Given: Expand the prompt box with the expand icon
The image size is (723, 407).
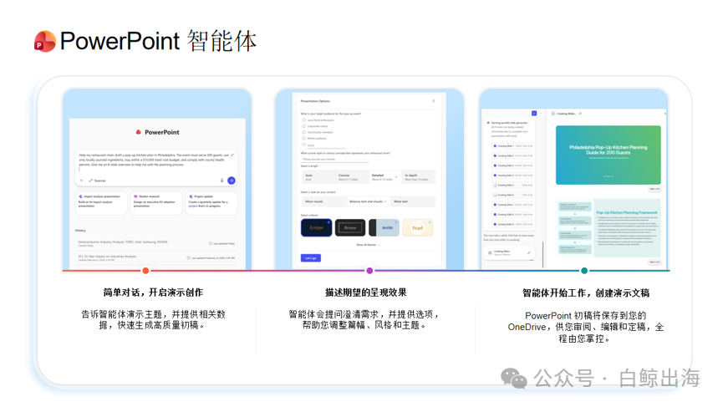Looking at the screenshot, I should (232, 155).
